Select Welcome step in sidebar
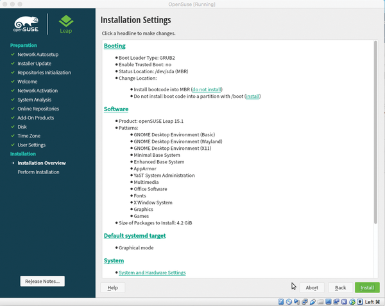The image size is (385, 306). (x=28, y=82)
